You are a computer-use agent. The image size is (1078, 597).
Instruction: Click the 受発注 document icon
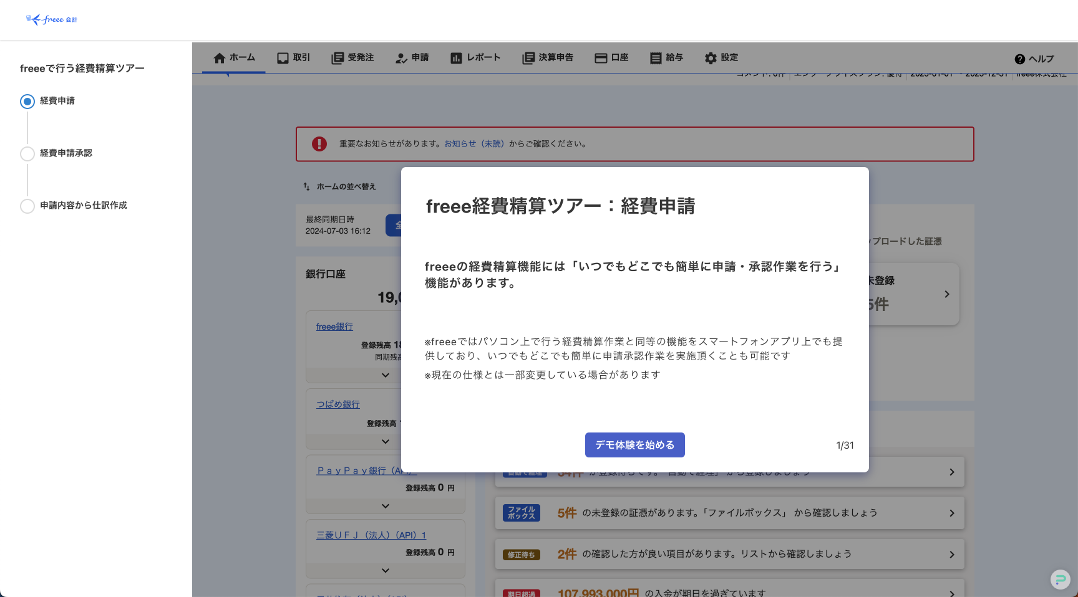coord(337,58)
